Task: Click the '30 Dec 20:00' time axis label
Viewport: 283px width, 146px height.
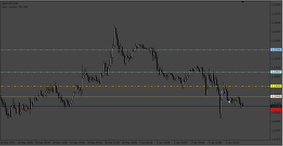Action: point(129,142)
